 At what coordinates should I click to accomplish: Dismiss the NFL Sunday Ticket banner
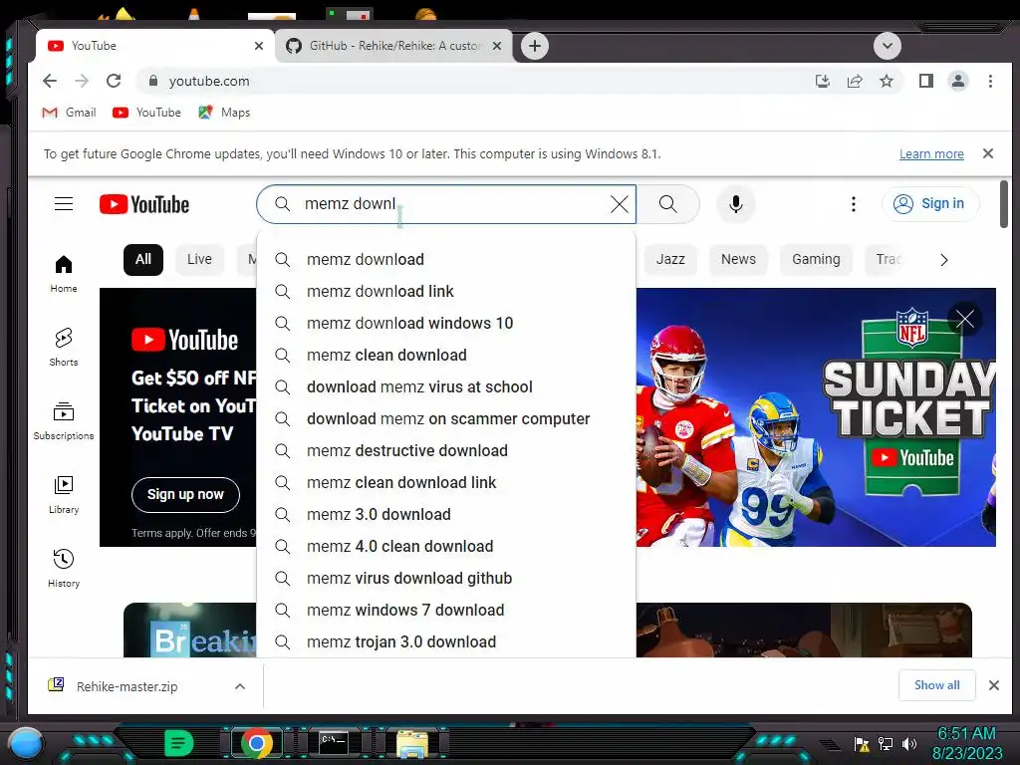pos(964,319)
